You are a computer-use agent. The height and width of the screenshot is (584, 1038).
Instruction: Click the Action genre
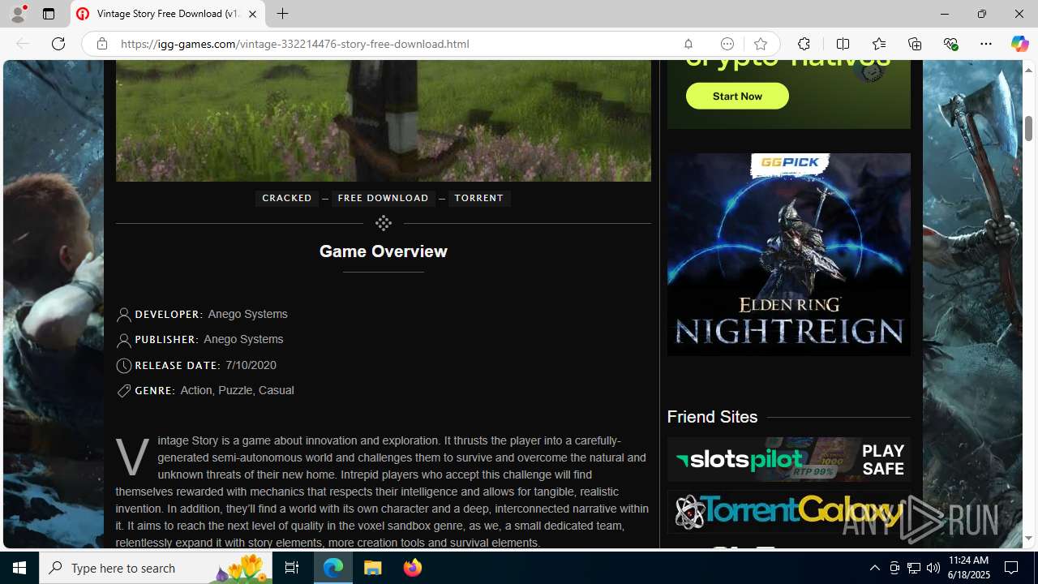click(x=196, y=390)
